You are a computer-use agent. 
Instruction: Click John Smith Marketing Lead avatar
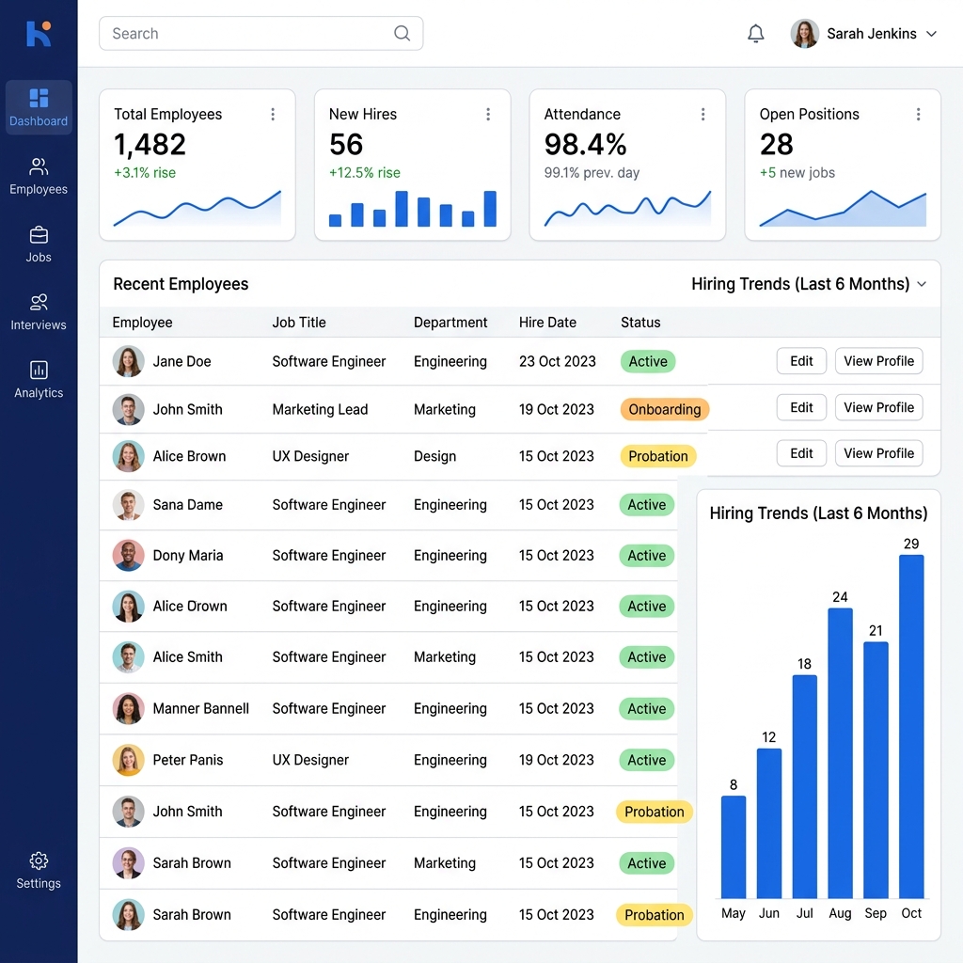128,410
